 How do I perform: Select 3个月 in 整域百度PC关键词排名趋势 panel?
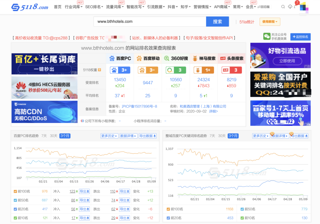(x=233, y=136)
